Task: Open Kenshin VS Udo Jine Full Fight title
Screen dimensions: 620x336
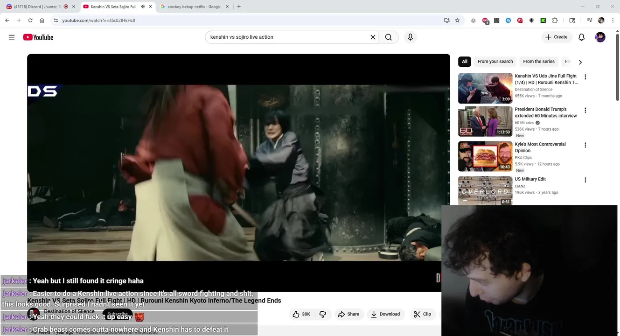Action: (546, 79)
